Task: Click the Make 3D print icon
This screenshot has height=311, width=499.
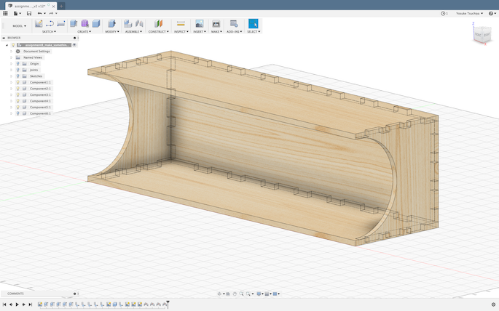Action: pyautogui.click(x=216, y=24)
